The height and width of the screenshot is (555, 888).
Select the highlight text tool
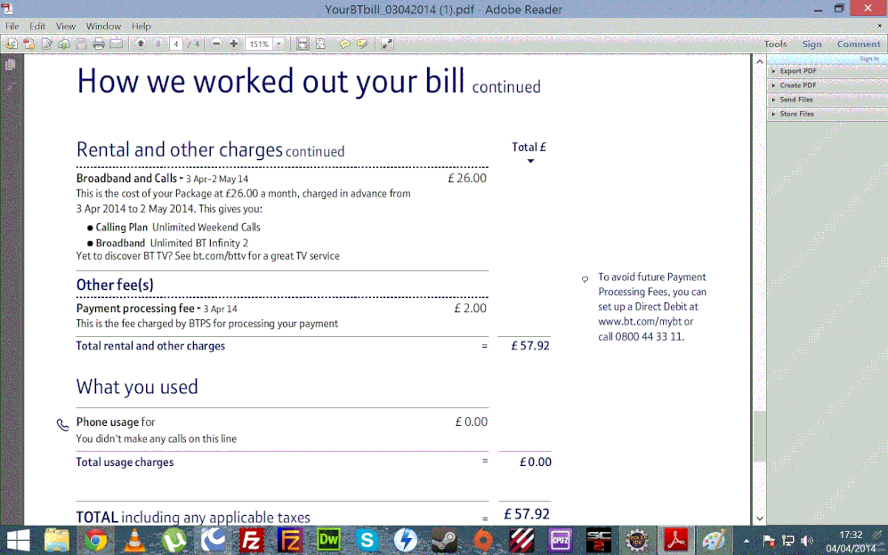[362, 44]
